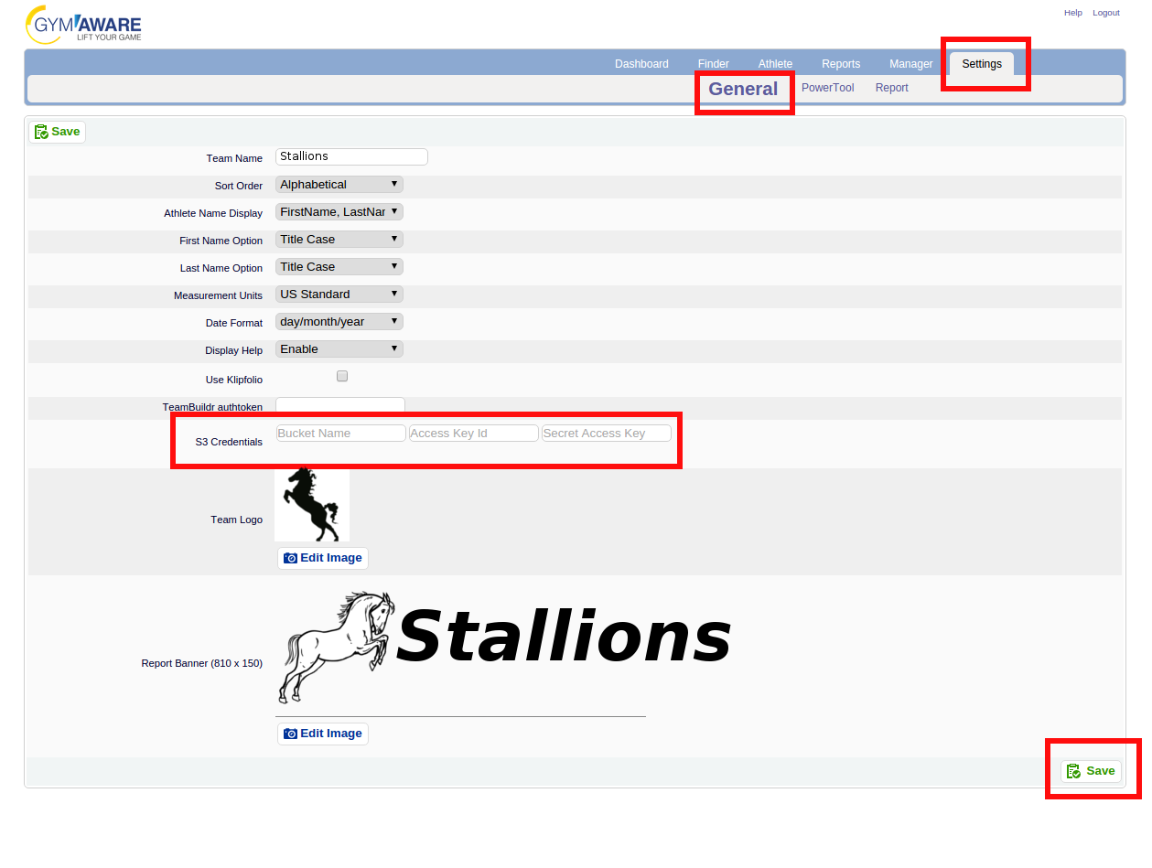
Task: Click the Logout link
Action: [x=1105, y=13]
